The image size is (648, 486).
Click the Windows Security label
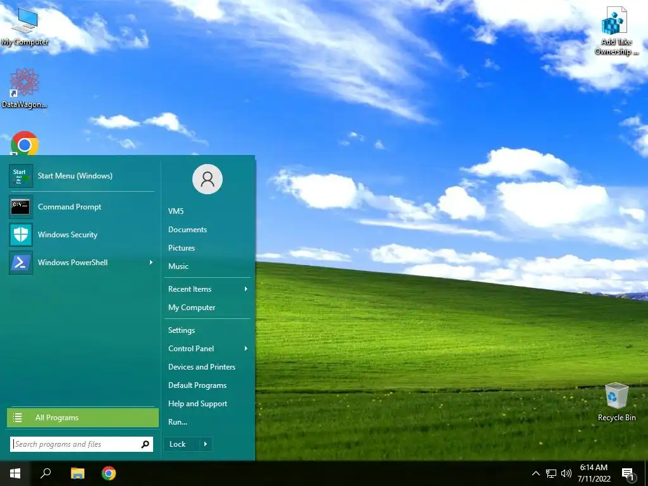click(68, 234)
